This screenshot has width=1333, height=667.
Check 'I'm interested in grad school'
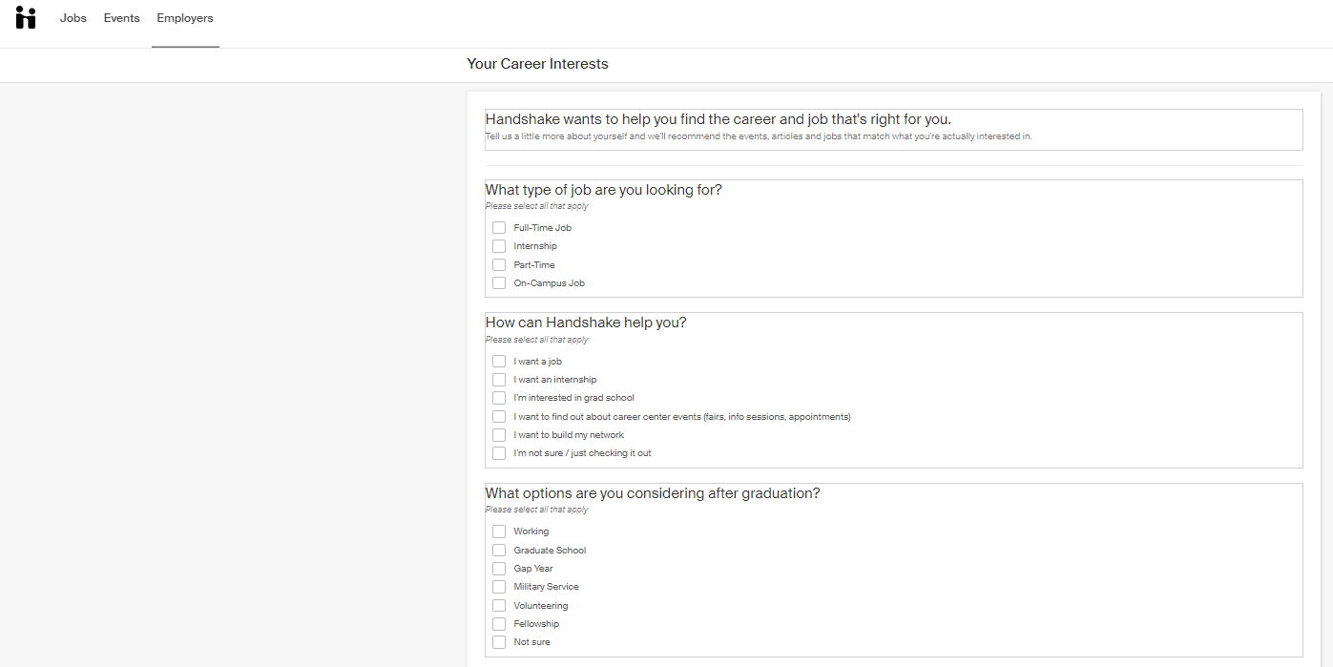pos(499,398)
